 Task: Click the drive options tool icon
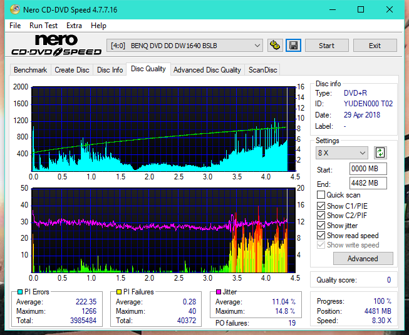point(275,46)
